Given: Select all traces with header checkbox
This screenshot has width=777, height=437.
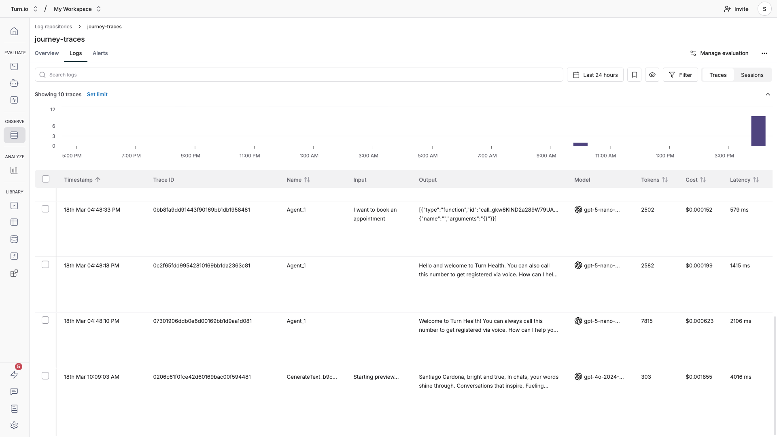Looking at the screenshot, I should coord(46,179).
